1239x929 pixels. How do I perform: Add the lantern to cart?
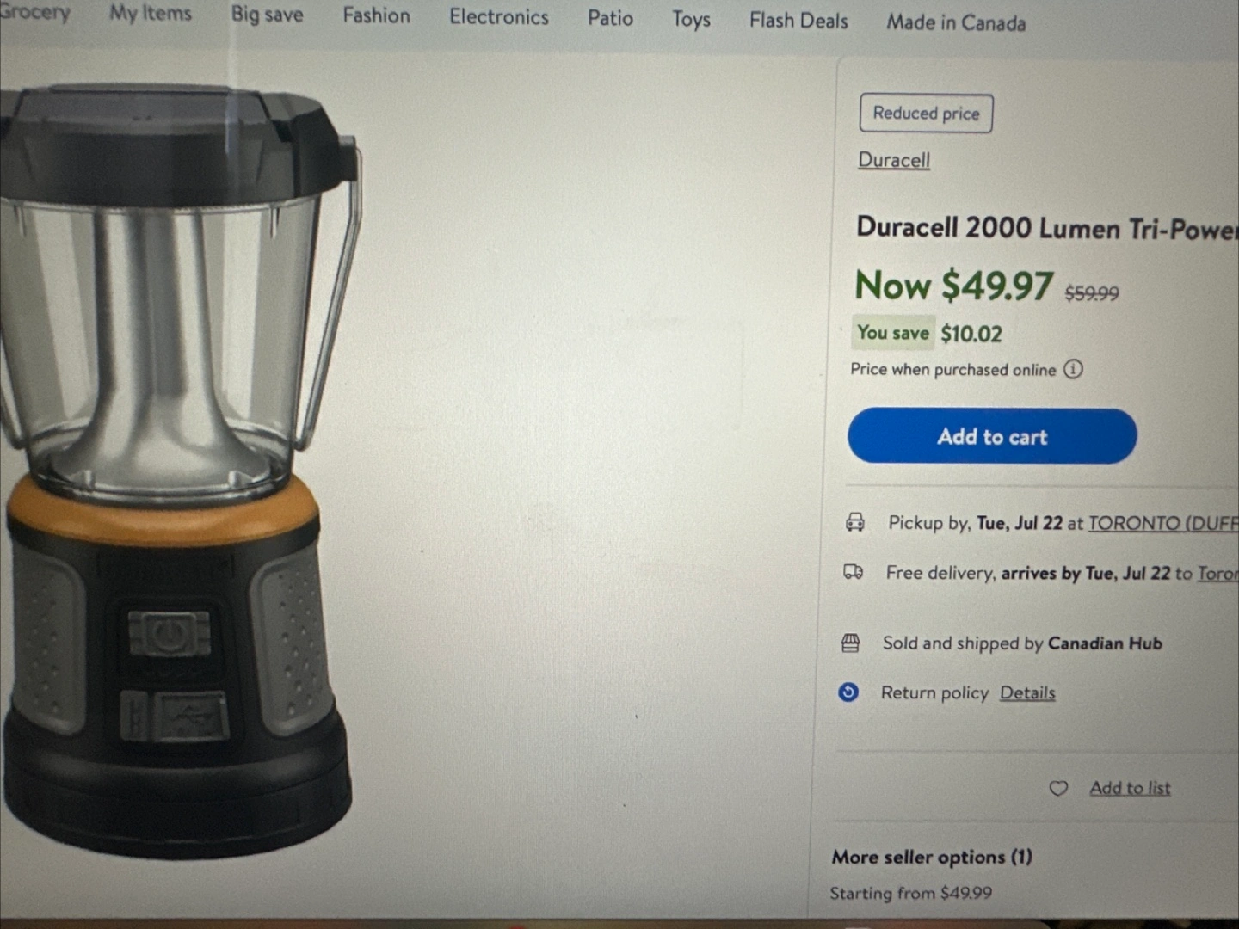click(992, 436)
